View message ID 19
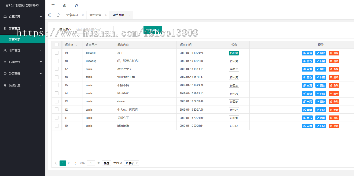The height and width of the screenshot is (176, 354). click(x=307, y=53)
